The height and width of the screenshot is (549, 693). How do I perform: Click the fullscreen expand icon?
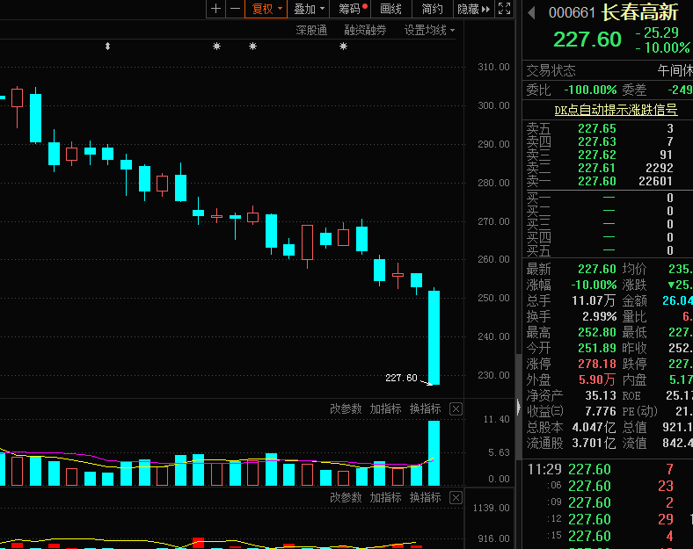[504, 9]
